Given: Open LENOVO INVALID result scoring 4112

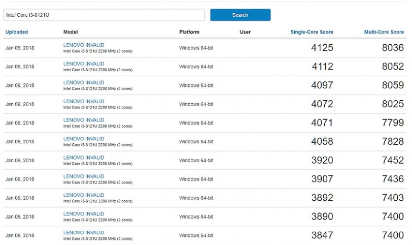Looking at the screenshot, I should pyautogui.click(x=84, y=64).
